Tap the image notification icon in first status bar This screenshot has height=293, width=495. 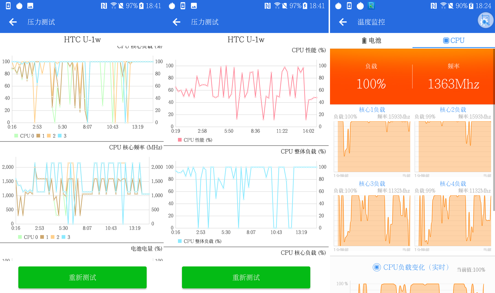30,6
